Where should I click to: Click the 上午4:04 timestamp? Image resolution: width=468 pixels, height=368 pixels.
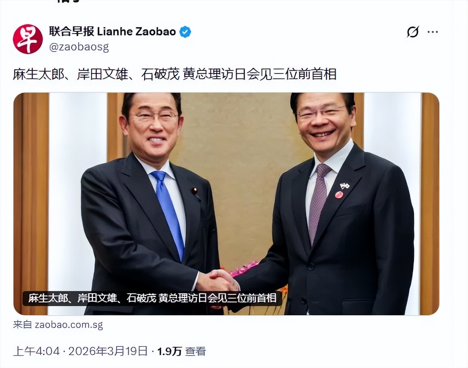pos(37,351)
